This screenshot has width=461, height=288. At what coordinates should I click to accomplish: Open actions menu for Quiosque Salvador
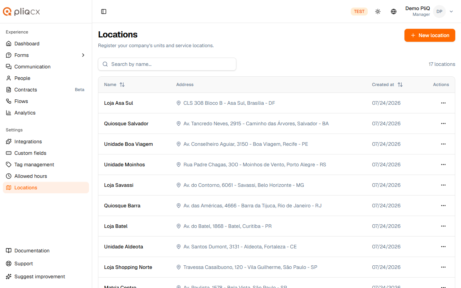(x=443, y=123)
